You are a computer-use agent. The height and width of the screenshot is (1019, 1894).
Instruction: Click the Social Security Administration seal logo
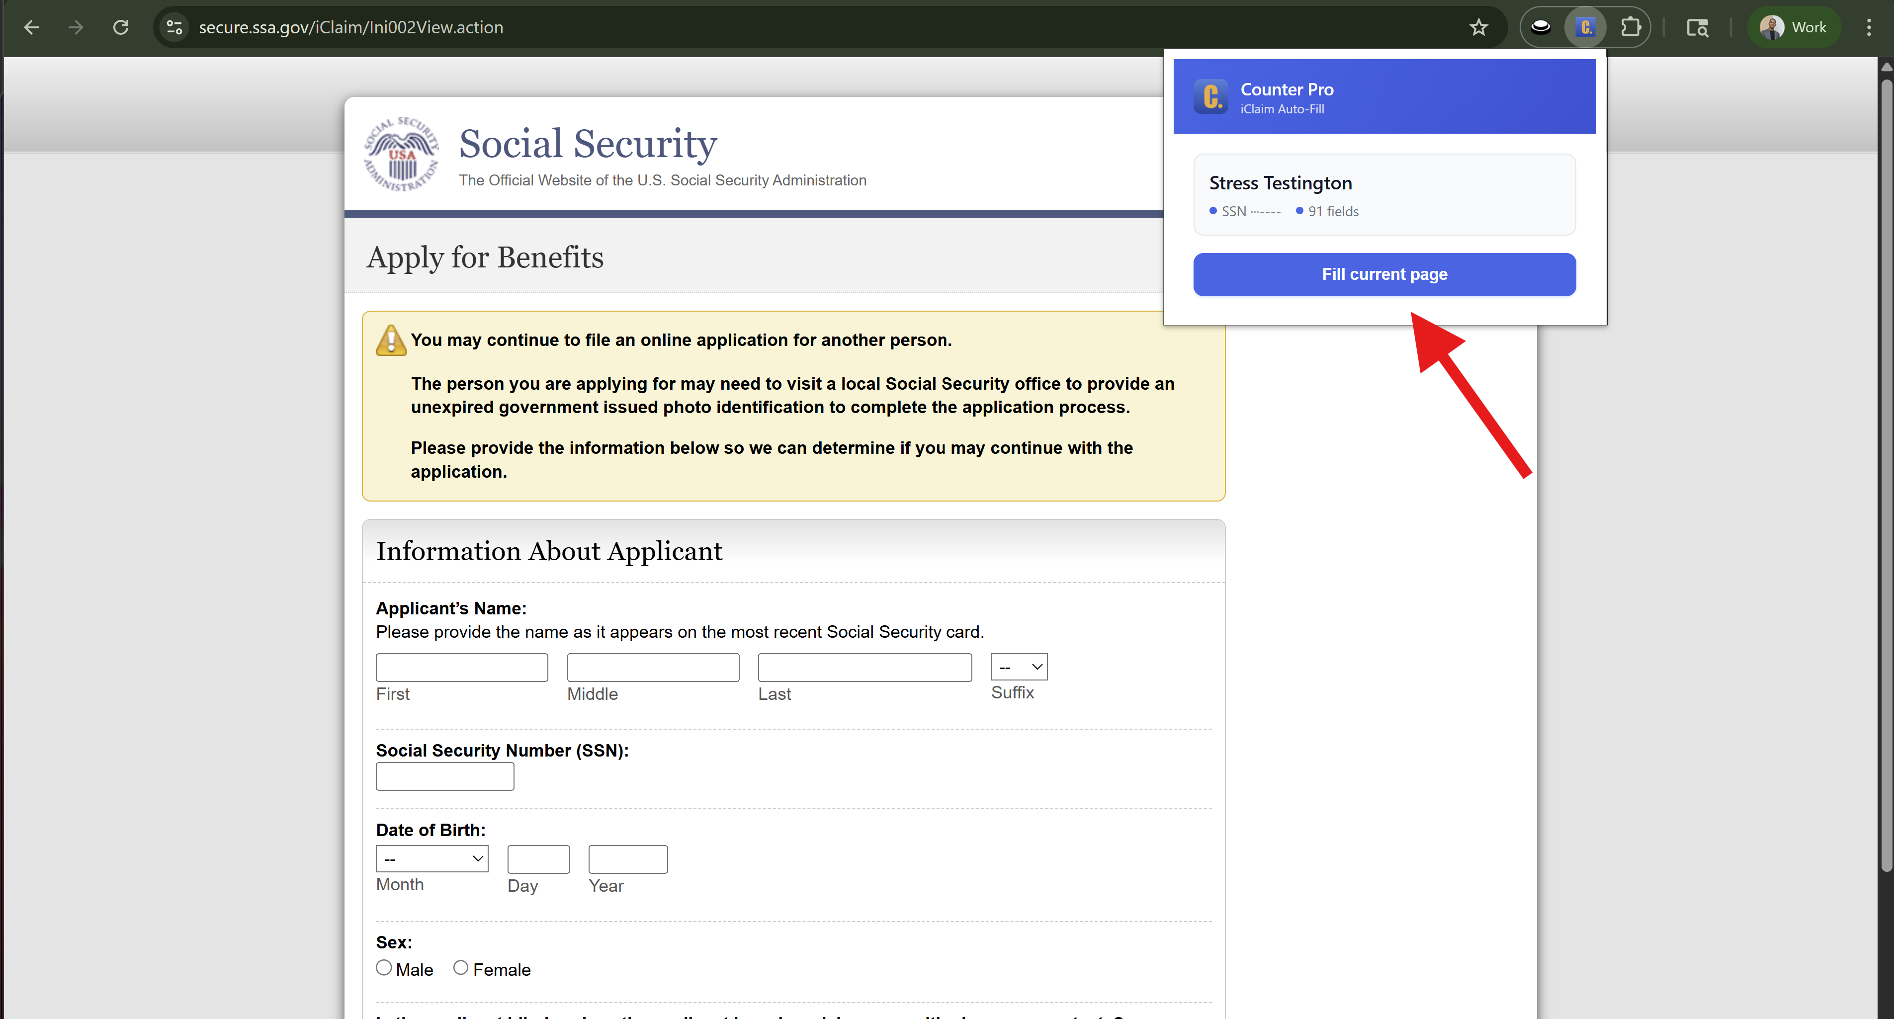[x=401, y=154]
